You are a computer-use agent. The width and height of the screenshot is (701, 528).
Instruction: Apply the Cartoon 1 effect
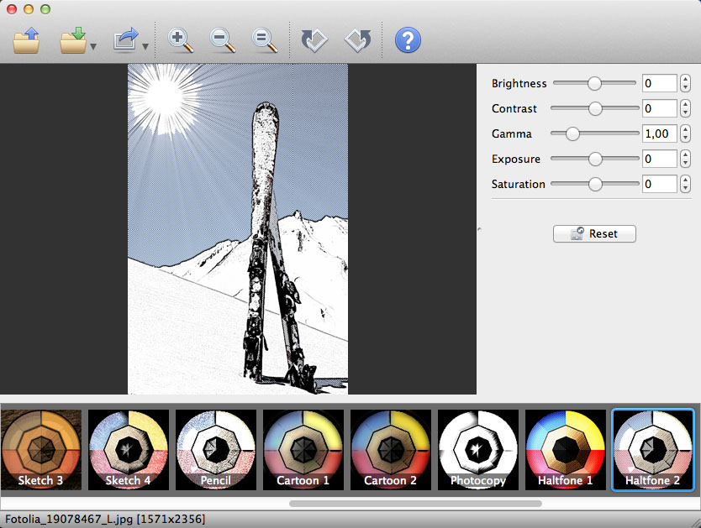coord(303,450)
